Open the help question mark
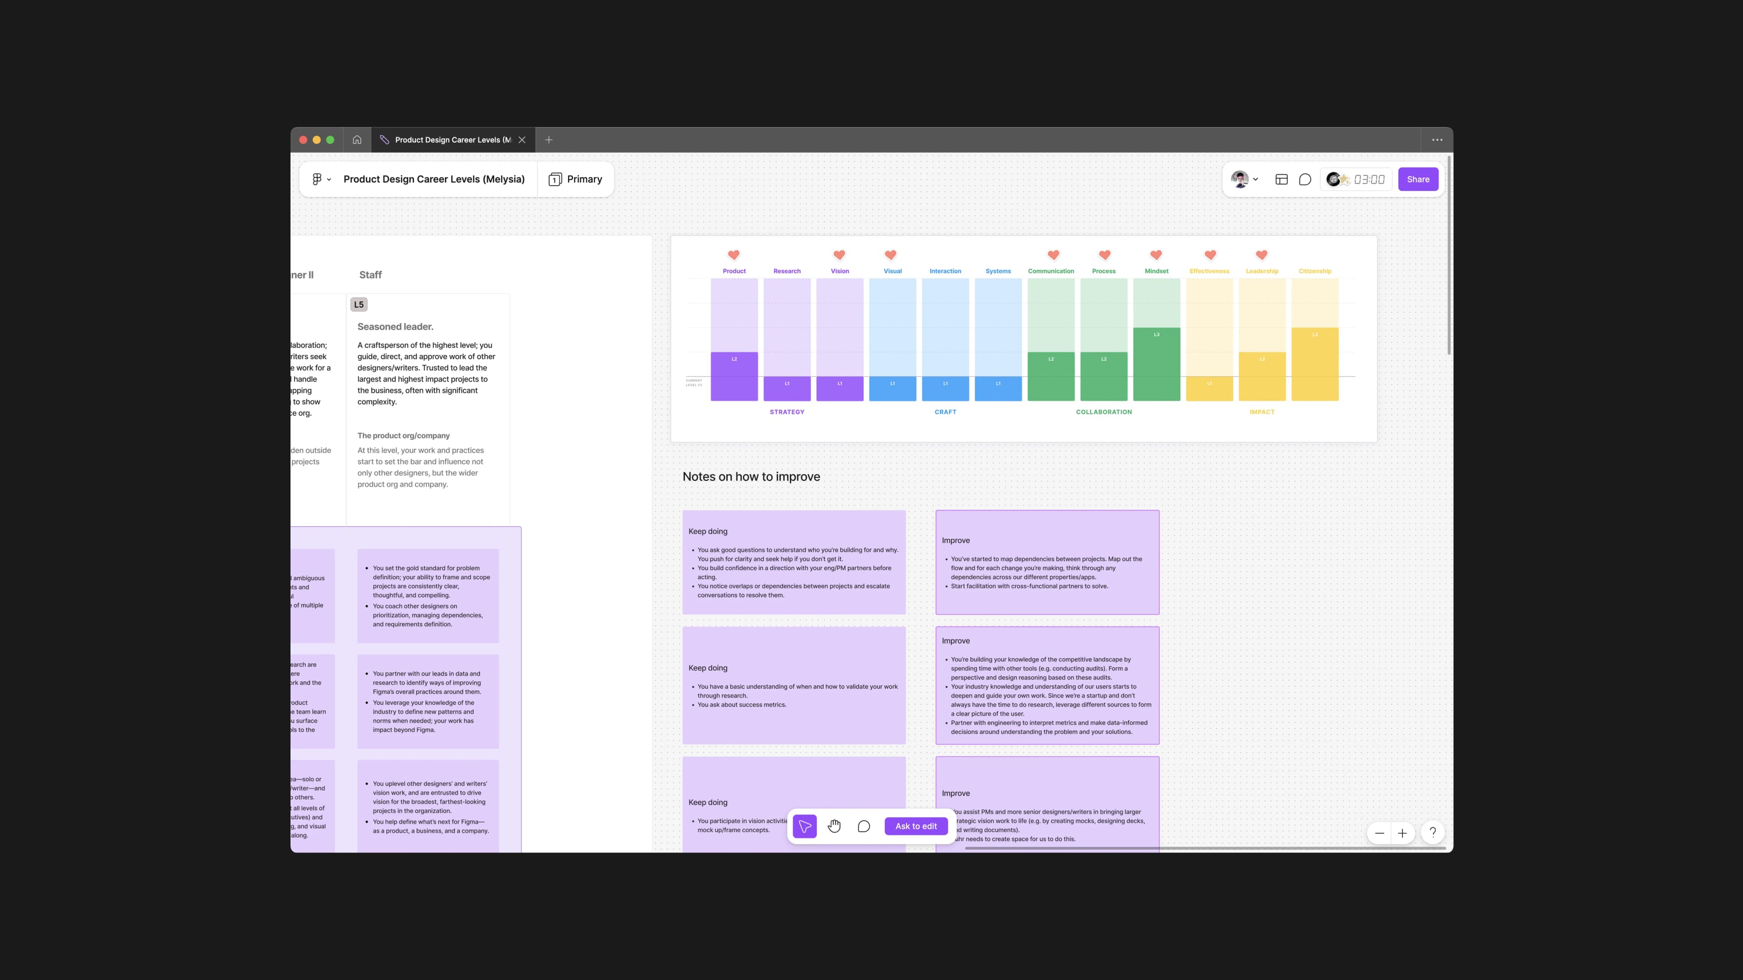 pos(1433,833)
